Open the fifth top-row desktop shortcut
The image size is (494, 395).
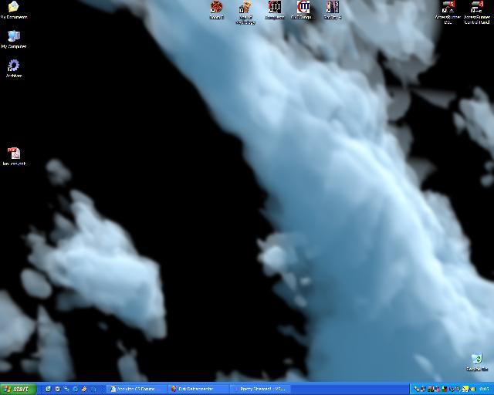[332, 8]
